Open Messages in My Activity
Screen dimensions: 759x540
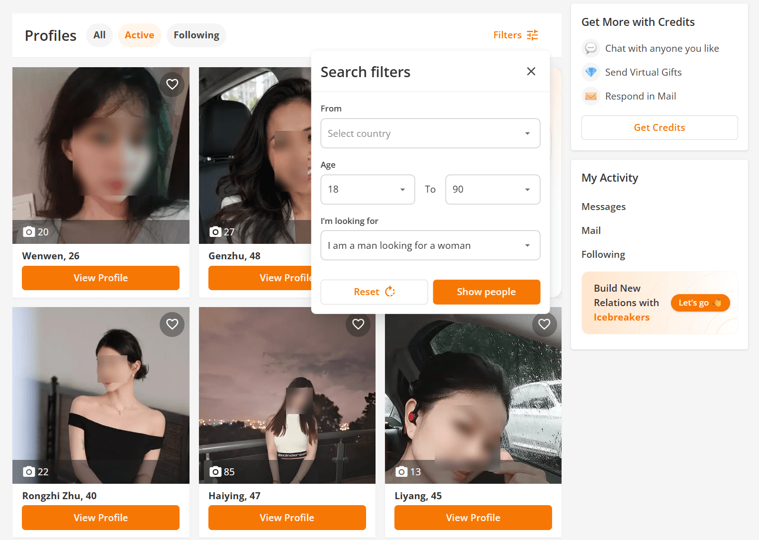pos(603,207)
